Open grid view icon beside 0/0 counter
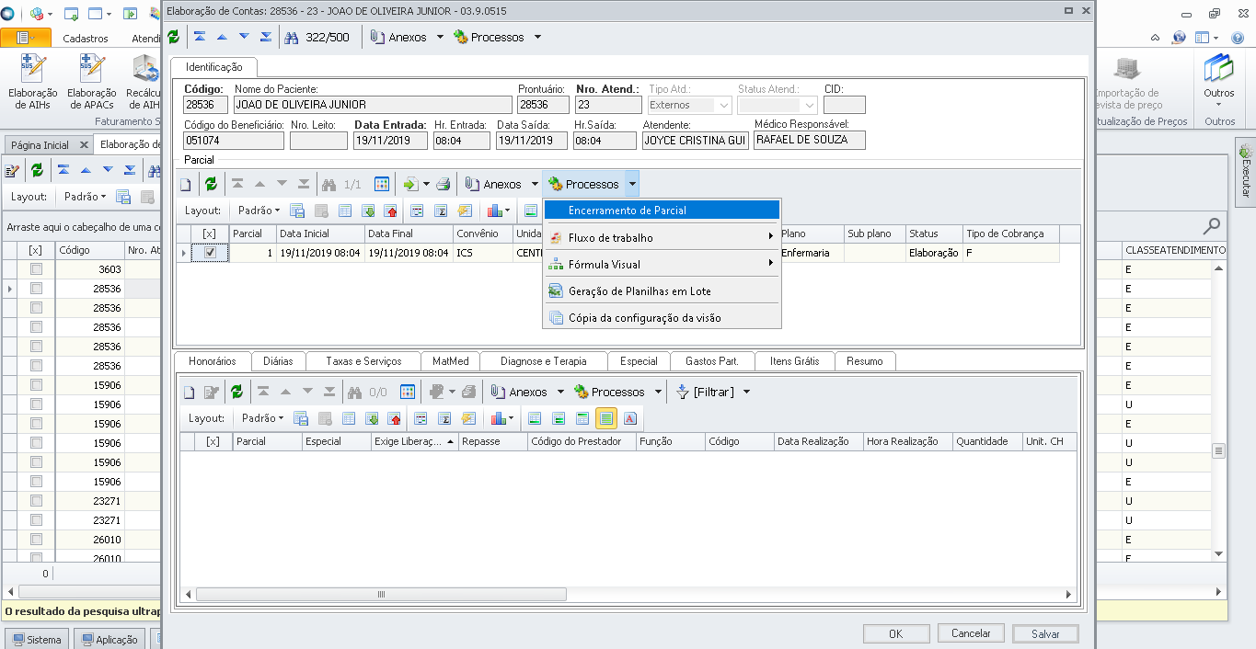The image size is (1256, 649). tap(408, 392)
